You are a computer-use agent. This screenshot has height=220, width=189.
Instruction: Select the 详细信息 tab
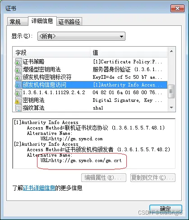click(42, 21)
